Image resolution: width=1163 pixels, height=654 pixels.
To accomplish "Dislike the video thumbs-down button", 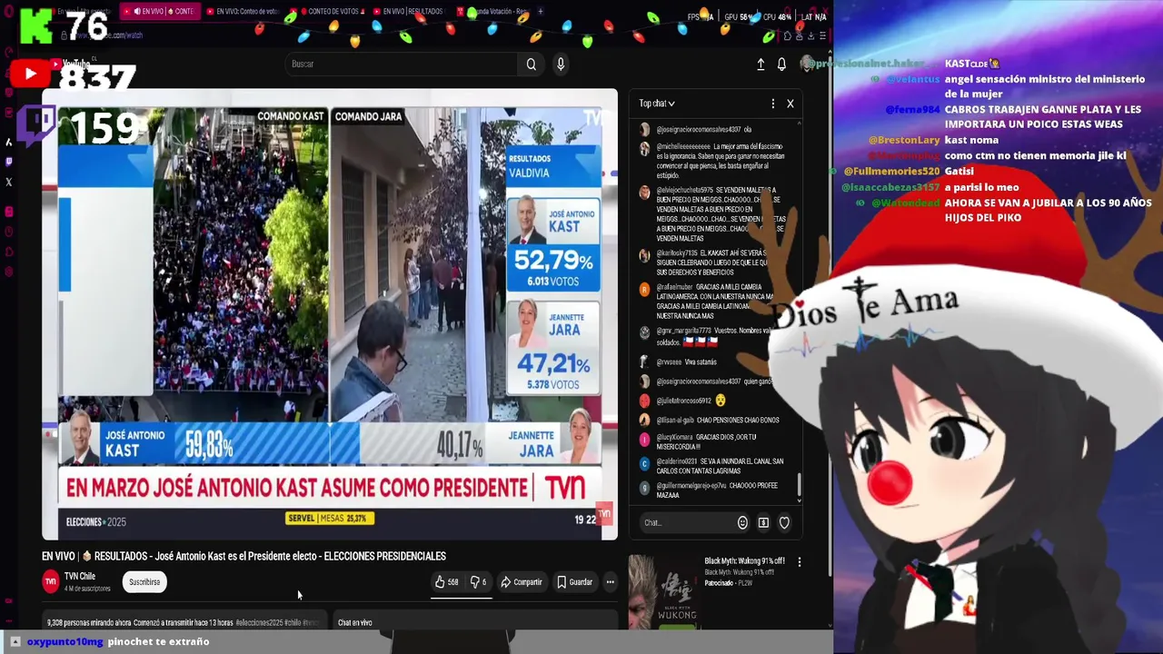I will 478,582.
